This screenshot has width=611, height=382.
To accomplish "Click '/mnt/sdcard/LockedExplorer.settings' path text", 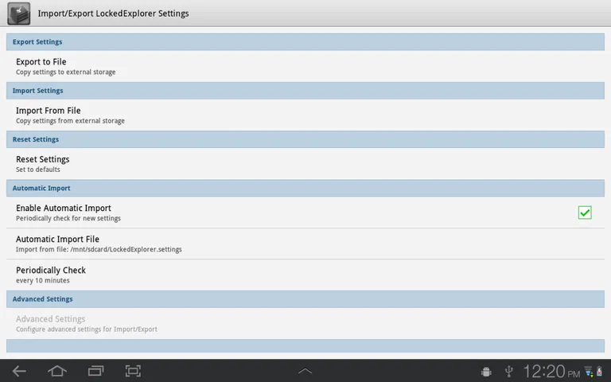I will [126, 249].
